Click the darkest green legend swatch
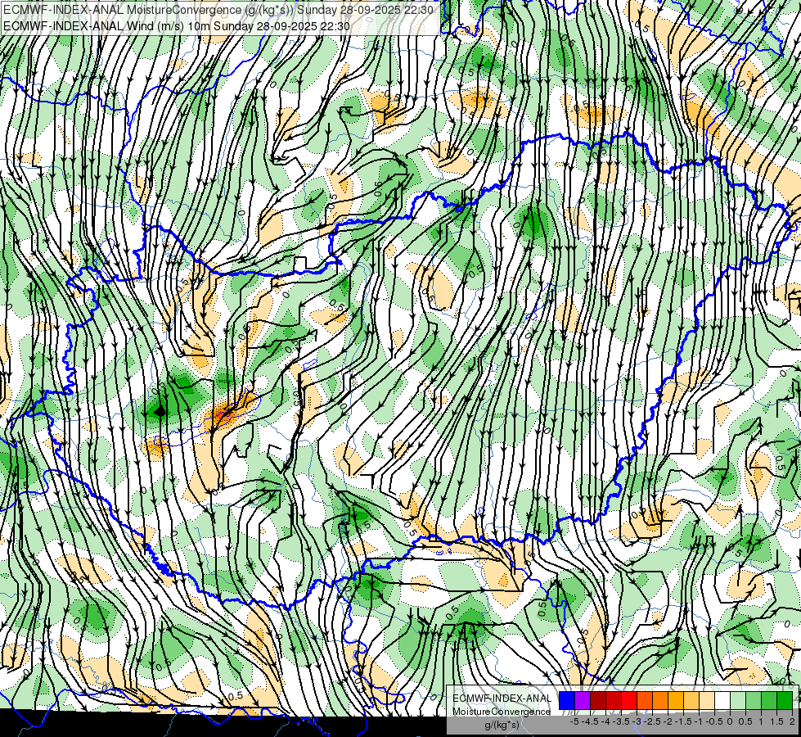The height and width of the screenshot is (737, 801). (x=785, y=701)
